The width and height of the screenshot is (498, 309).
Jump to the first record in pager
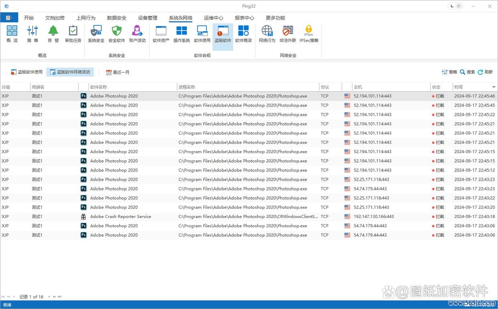(x=4, y=297)
